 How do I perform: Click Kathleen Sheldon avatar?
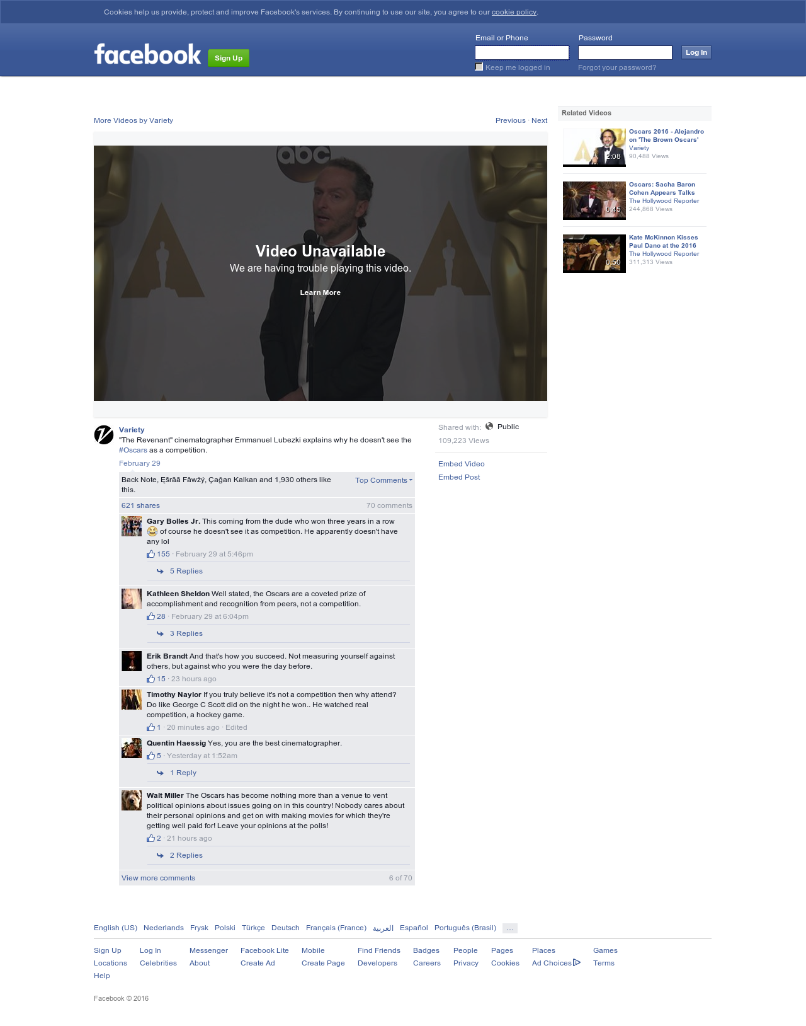pyautogui.click(x=132, y=599)
